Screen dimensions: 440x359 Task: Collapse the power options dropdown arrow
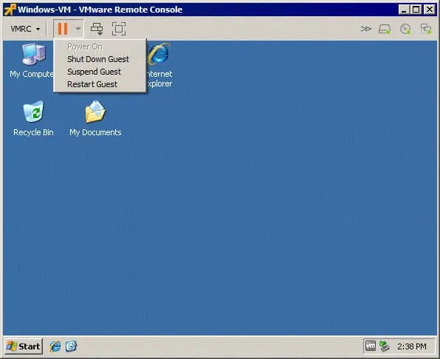coord(78,29)
